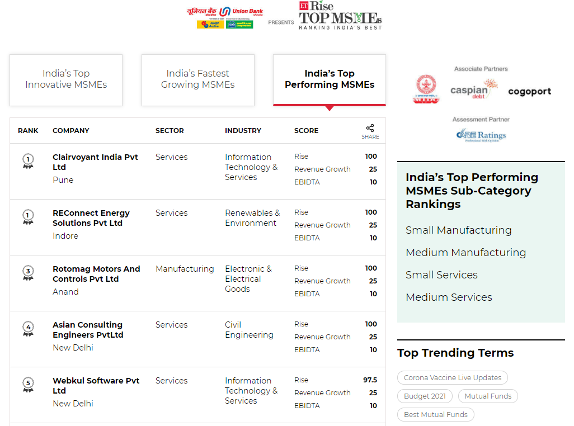Click rank 1 badge for Clairvoyant India

(28, 161)
